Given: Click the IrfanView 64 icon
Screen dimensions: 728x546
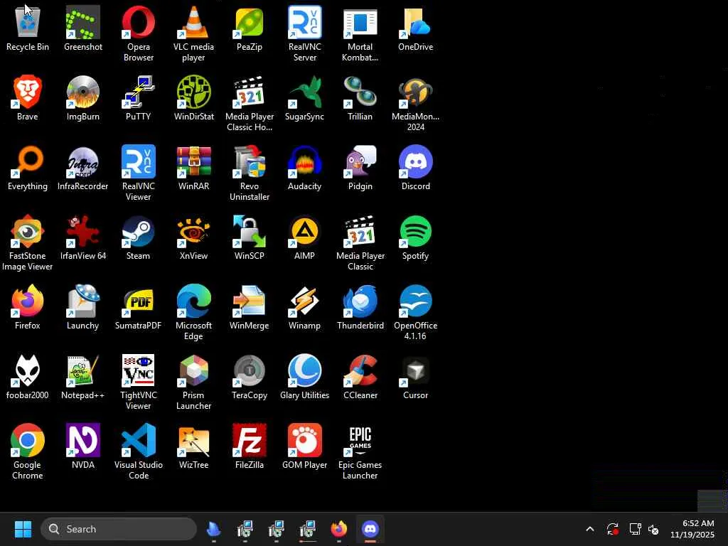Looking at the screenshot, I should [x=83, y=231].
